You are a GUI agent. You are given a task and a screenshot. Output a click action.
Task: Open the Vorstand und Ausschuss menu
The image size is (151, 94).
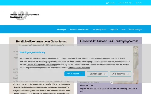(x=80, y=29)
